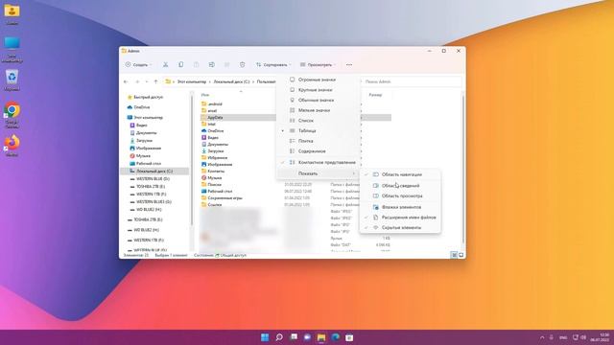The width and height of the screenshot is (614, 345).
Task: Click the Поиск: Admin search box
Action: coord(412,81)
